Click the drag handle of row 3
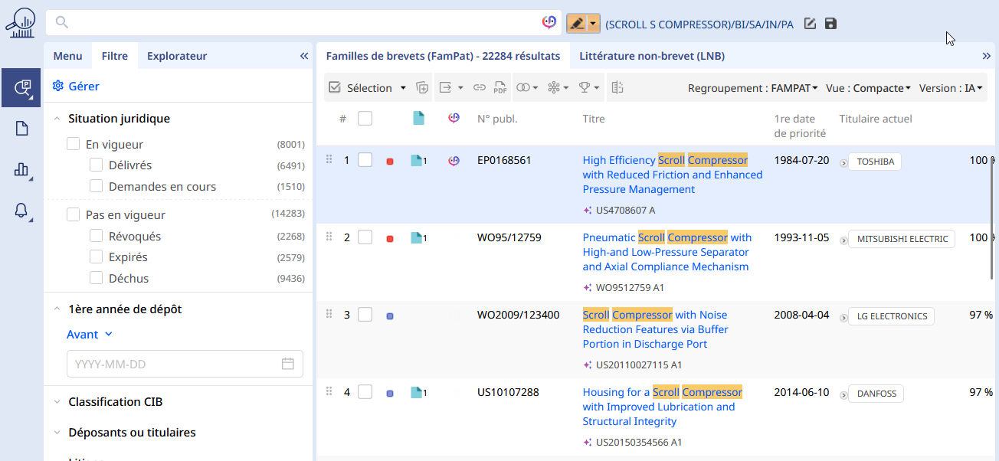 329,314
